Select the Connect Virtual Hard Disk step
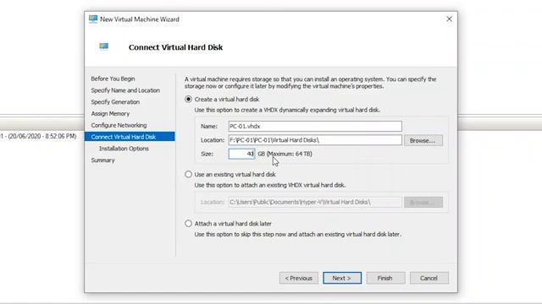The image size is (542, 304). point(130,137)
